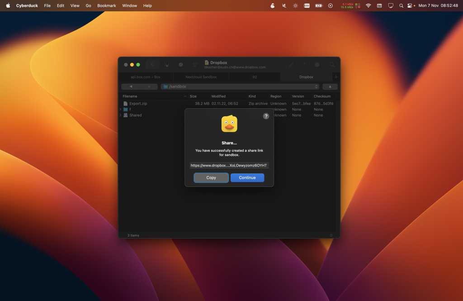Click the 38.2 MB size cell
Image resolution: width=463 pixels, height=301 pixels.
[202, 104]
